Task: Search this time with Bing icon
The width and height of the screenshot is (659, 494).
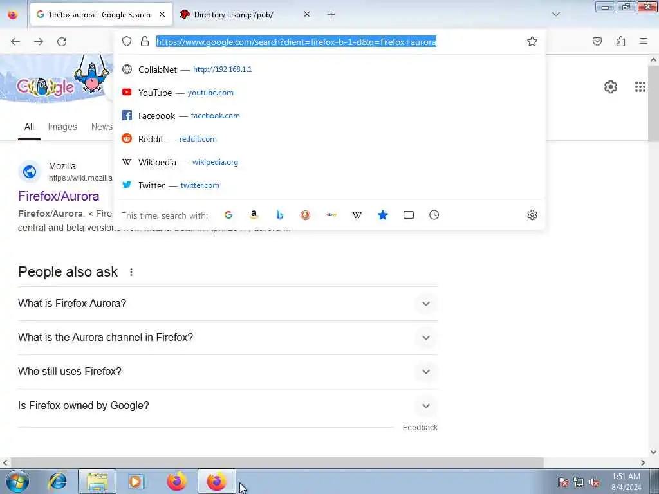Action: coord(280,215)
